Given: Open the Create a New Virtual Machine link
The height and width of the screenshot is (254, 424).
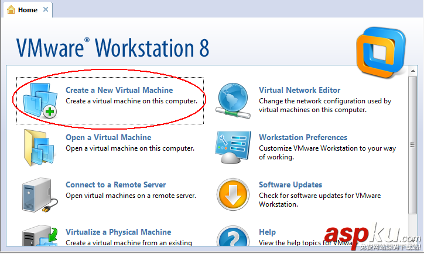Looking at the screenshot, I should click(119, 90).
